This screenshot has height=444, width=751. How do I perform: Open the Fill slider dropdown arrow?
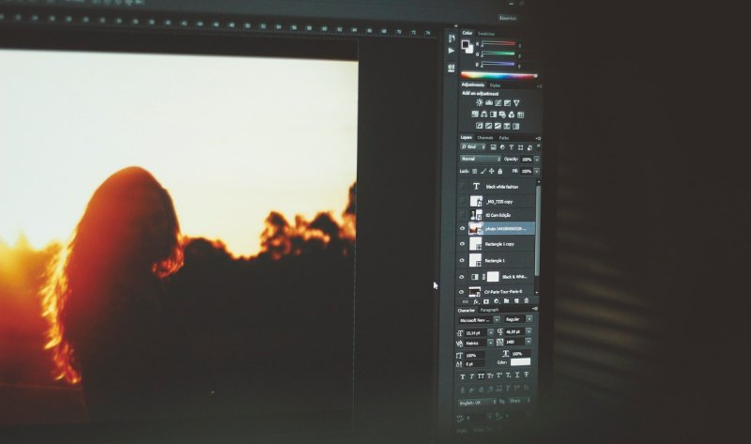click(536, 171)
